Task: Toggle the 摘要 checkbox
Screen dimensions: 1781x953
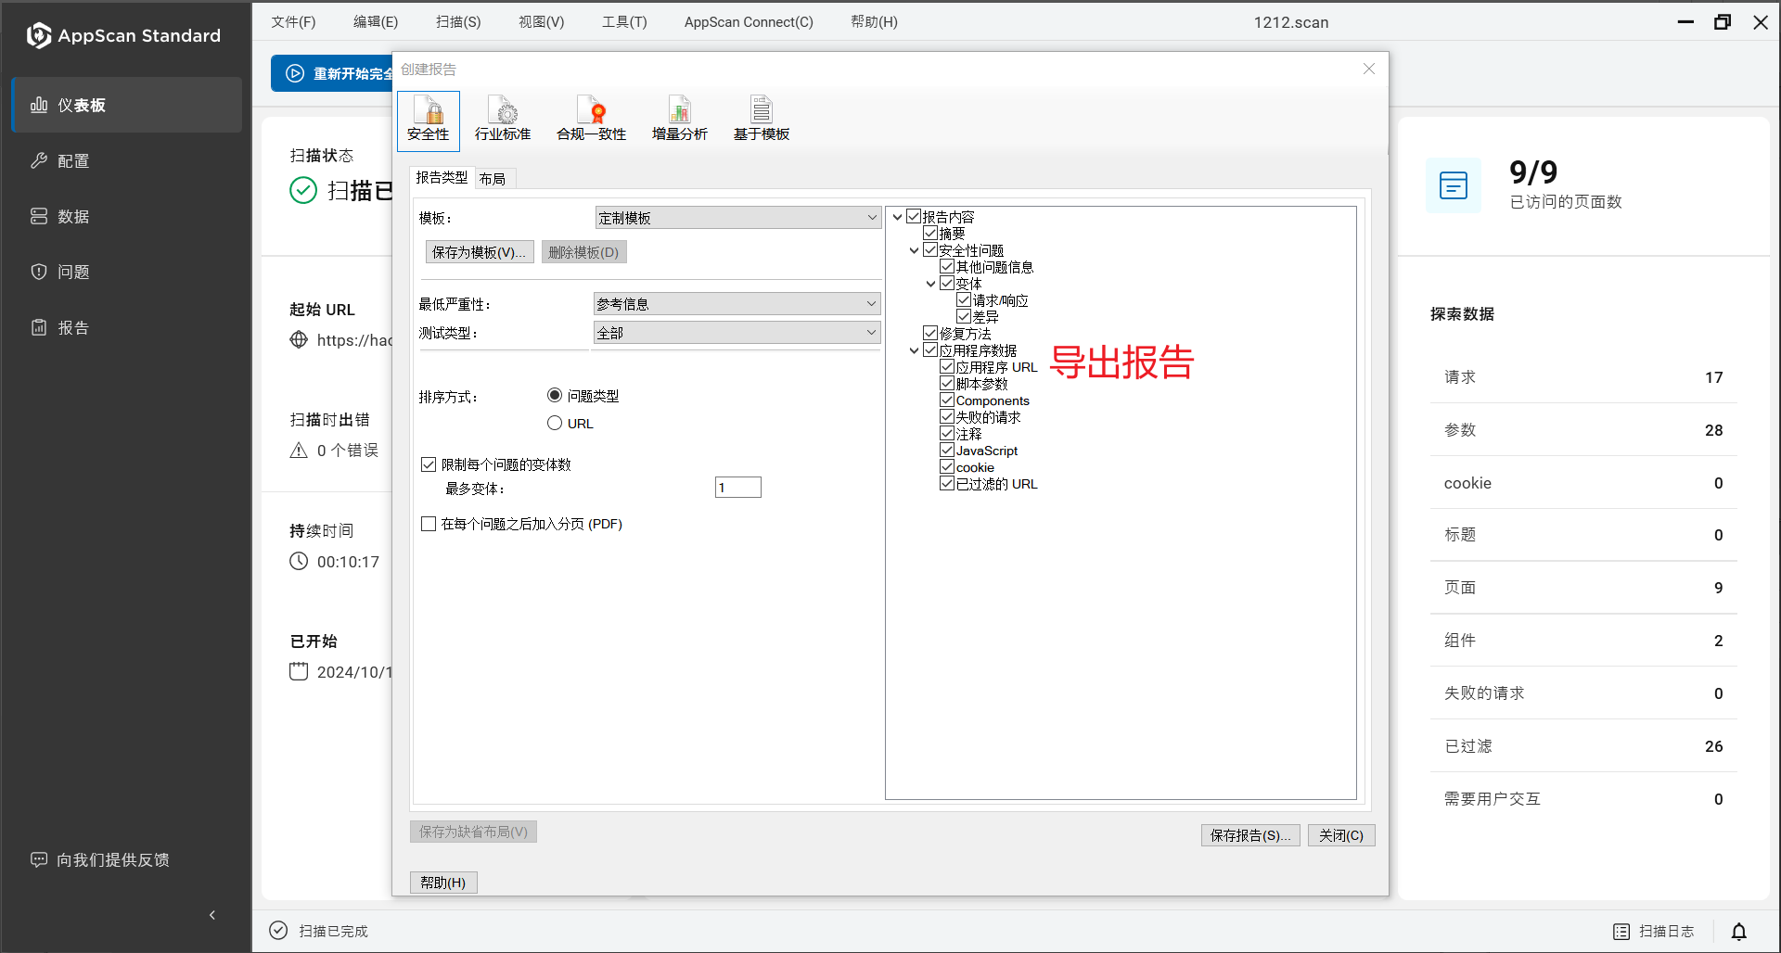Action: click(930, 233)
